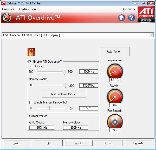
Task: Click the 300MHz current memory clock value
Action: 76,128
